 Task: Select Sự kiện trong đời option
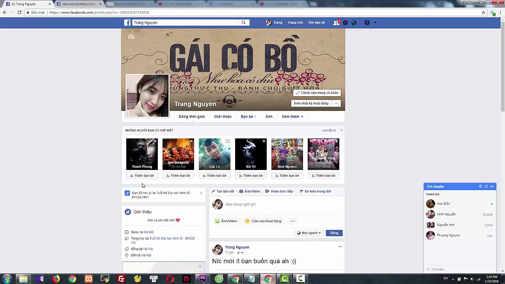pyautogui.click(x=315, y=191)
